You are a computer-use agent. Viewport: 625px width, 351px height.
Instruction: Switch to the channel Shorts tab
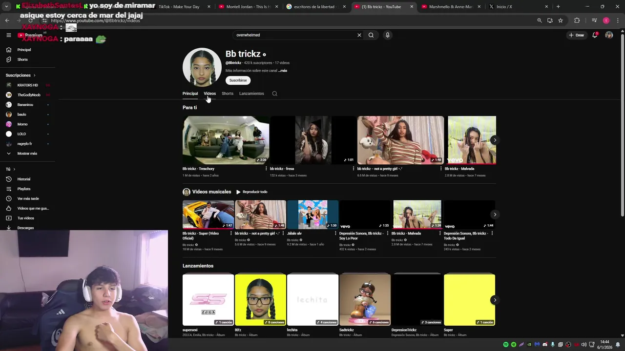click(228, 94)
